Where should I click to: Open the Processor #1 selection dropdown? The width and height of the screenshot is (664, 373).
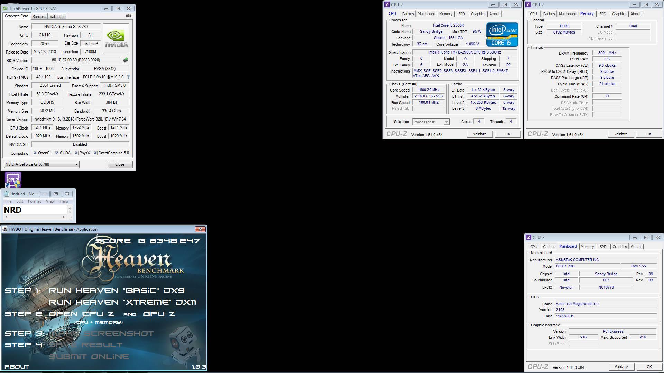pos(431,122)
